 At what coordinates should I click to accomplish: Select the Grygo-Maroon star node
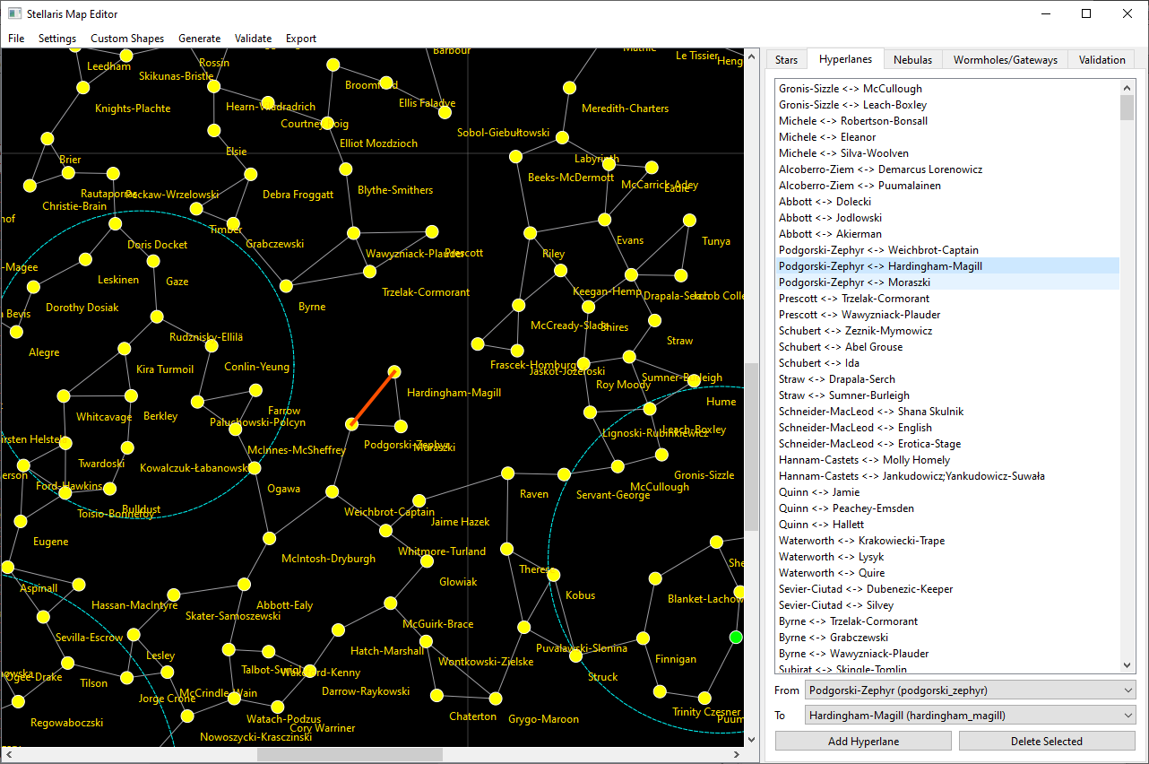click(x=495, y=698)
